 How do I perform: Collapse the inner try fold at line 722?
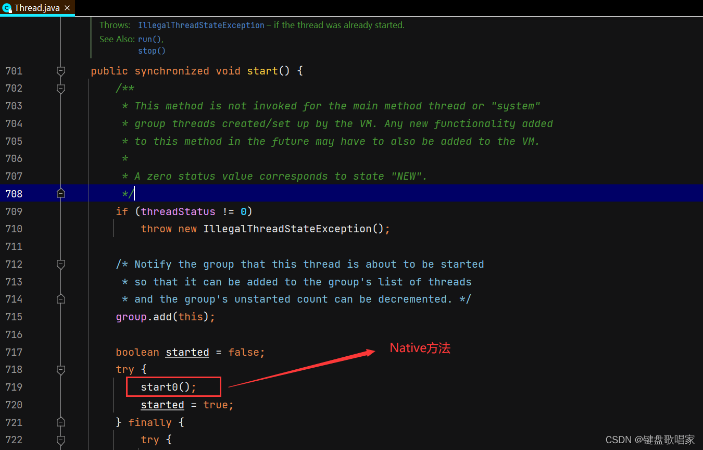(61, 440)
